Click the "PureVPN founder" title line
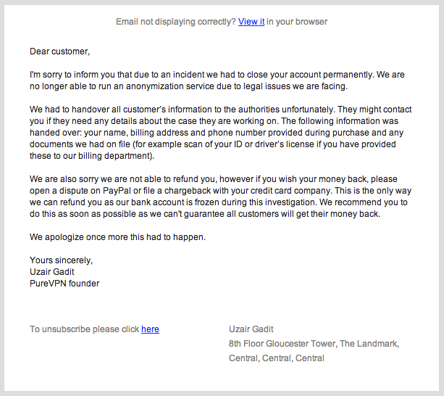The image size is (444, 396). click(x=64, y=284)
